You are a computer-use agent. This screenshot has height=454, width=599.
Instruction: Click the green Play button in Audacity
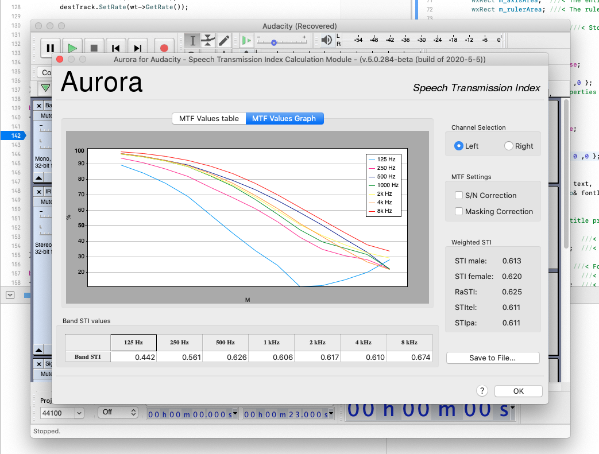point(72,48)
